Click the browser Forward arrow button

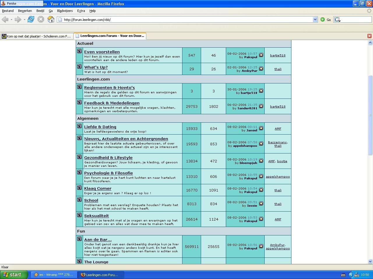tap(18, 19)
